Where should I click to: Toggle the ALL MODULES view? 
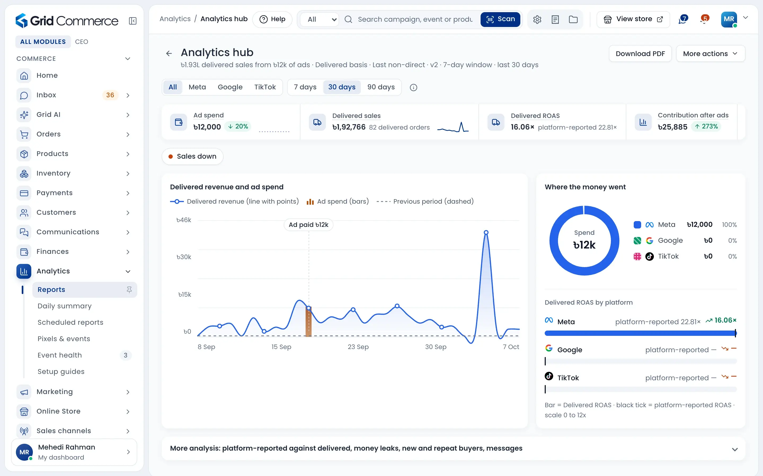point(43,42)
